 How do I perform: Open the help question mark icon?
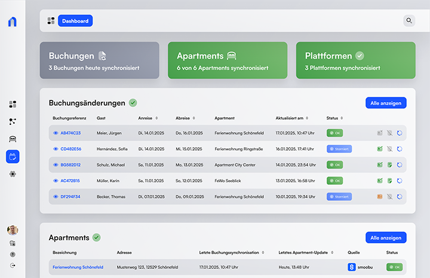click(x=13, y=254)
